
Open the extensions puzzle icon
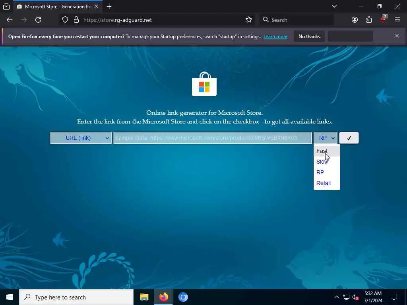[369, 20]
